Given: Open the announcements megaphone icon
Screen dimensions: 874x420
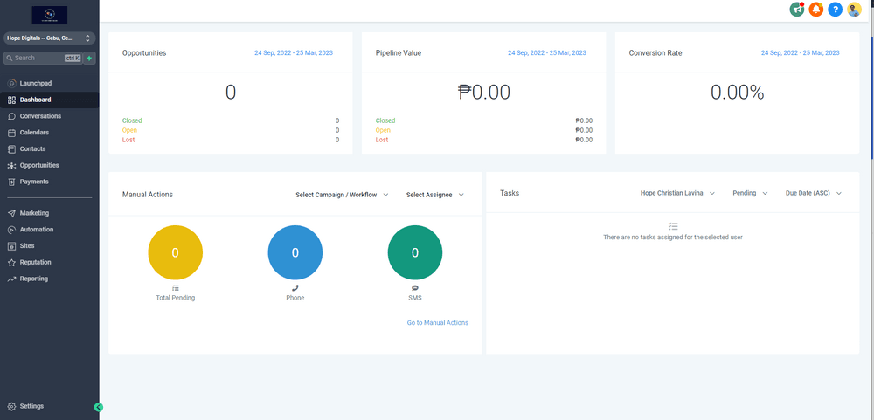Looking at the screenshot, I should tap(797, 10).
